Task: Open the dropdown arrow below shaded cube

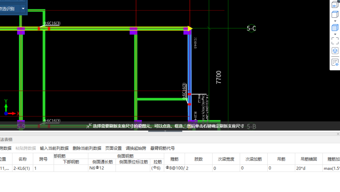Action: (x=335, y=34)
